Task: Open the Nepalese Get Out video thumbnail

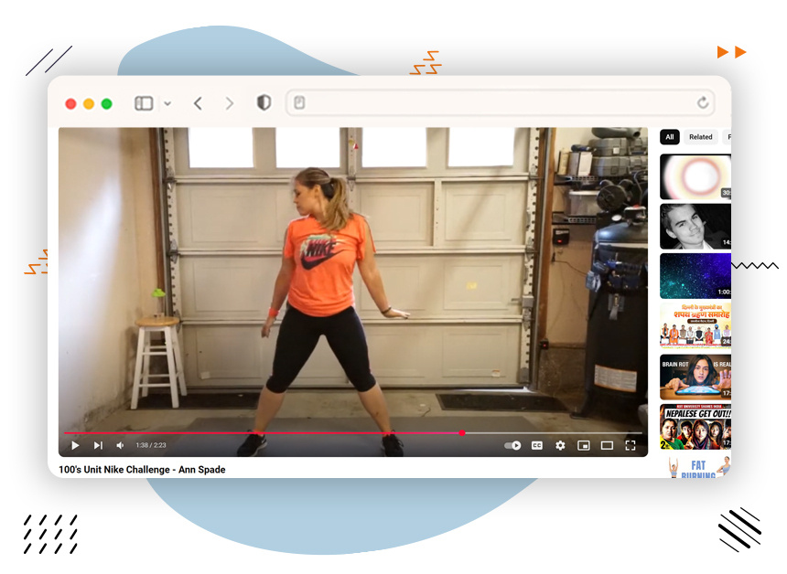Action: click(695, 427)
